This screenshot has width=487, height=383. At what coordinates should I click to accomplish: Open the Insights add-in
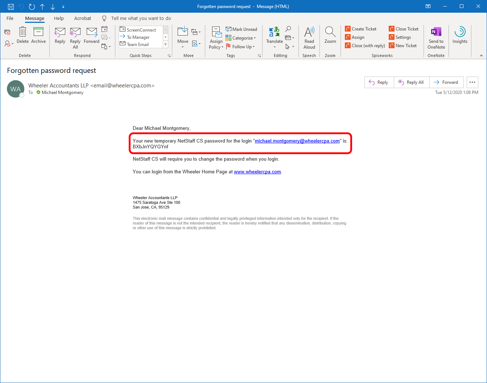click(460, 36)
